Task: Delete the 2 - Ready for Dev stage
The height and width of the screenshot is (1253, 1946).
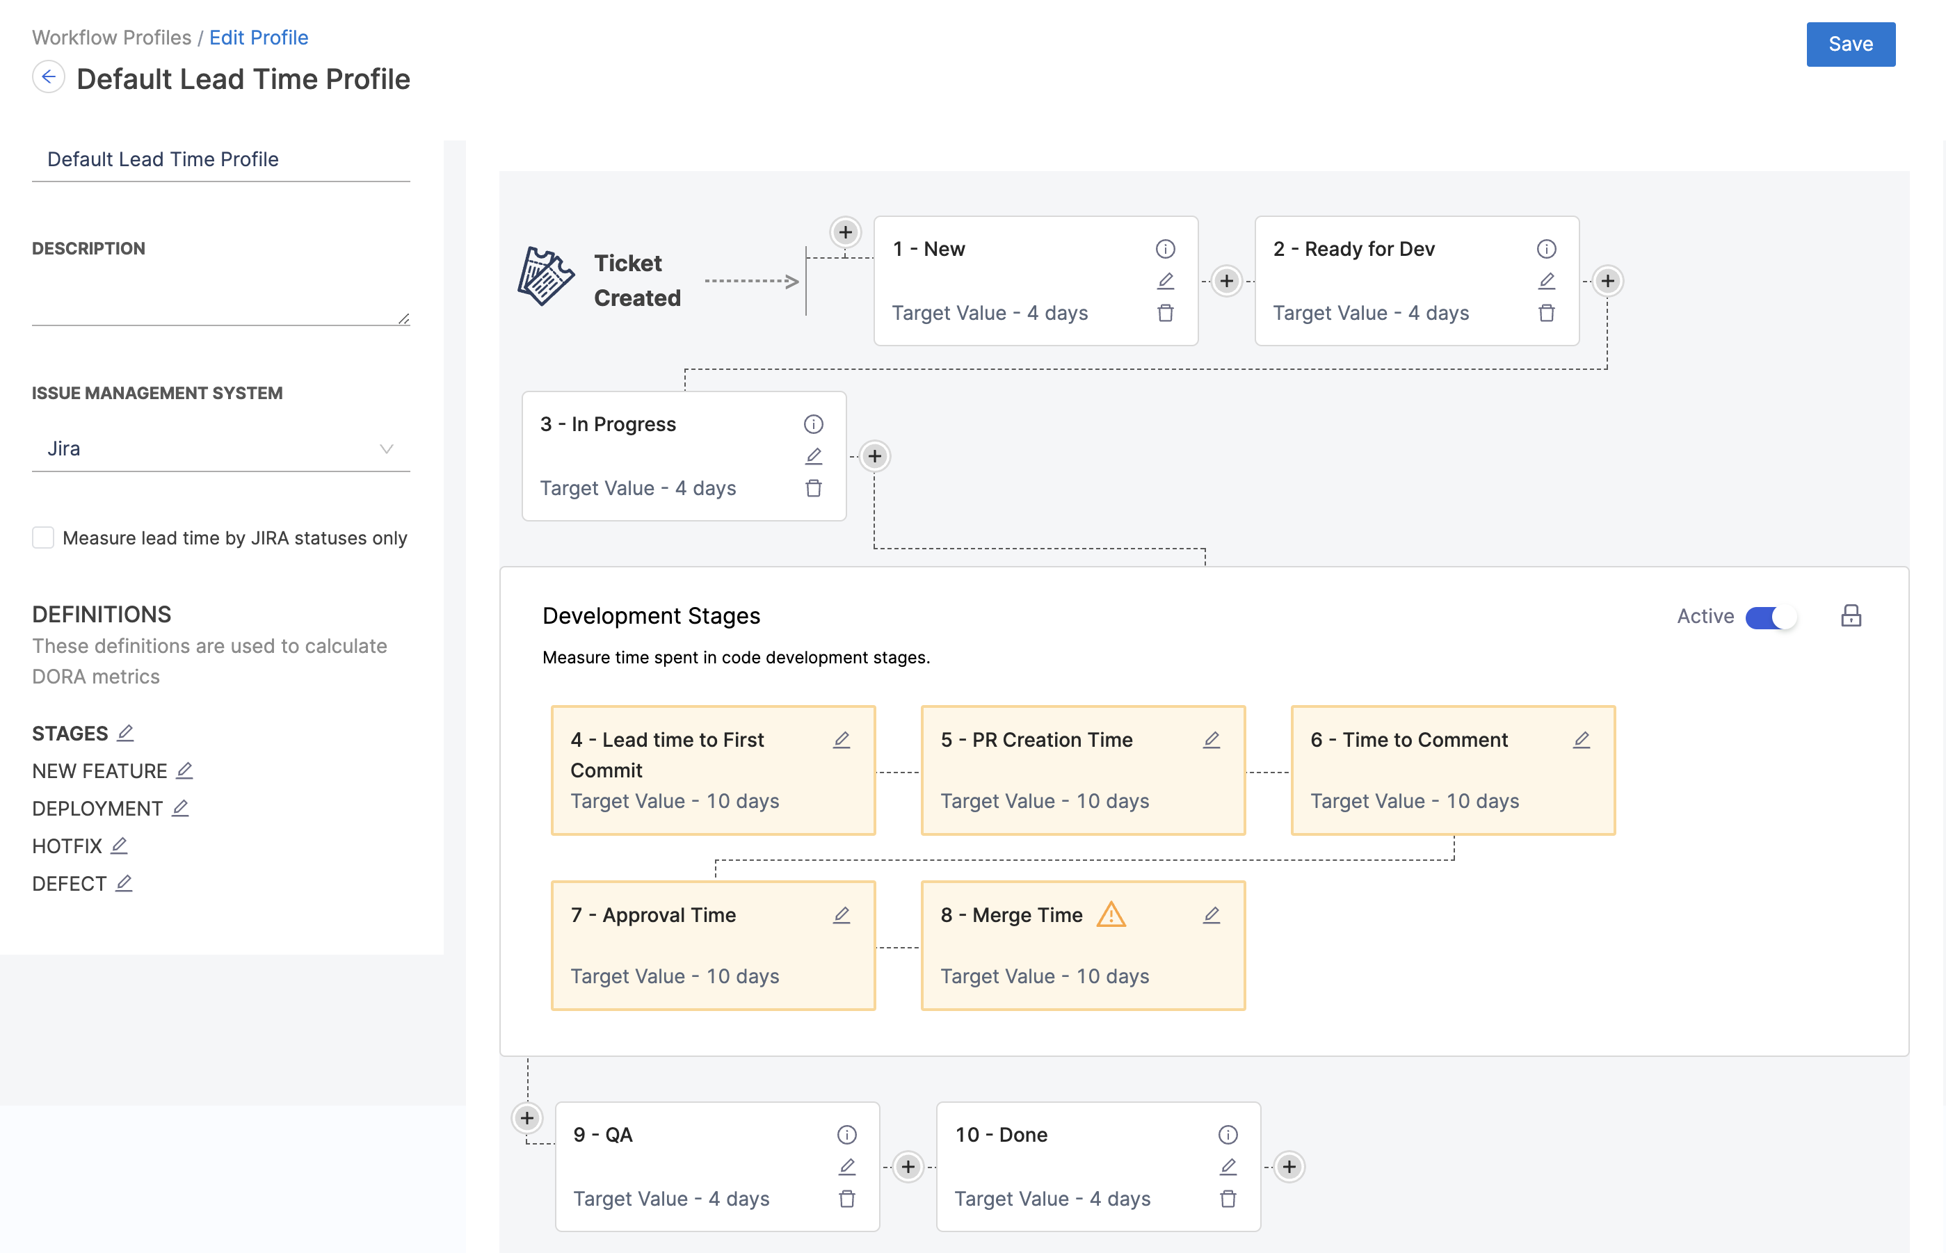Action: click(1545, 313)
